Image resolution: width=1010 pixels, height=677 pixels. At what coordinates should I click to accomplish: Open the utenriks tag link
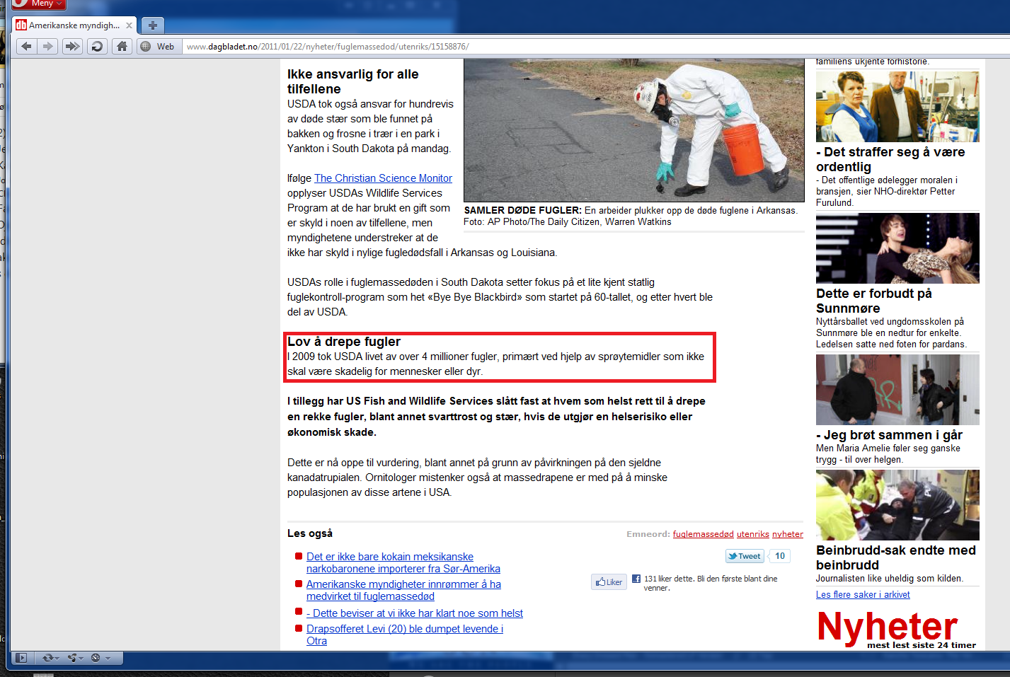tap(753, 534)
